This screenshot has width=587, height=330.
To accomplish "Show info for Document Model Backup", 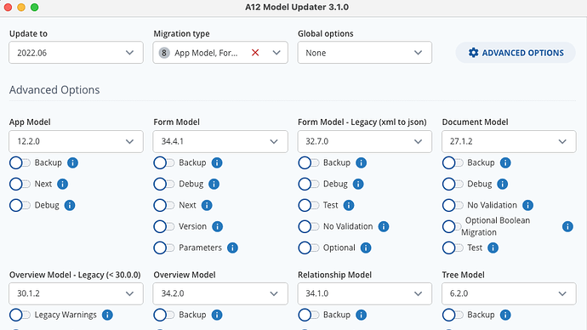I will pyautogui.click(x=505, y=162).
